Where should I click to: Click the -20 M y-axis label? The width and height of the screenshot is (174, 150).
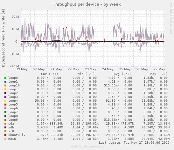(15, 66)
